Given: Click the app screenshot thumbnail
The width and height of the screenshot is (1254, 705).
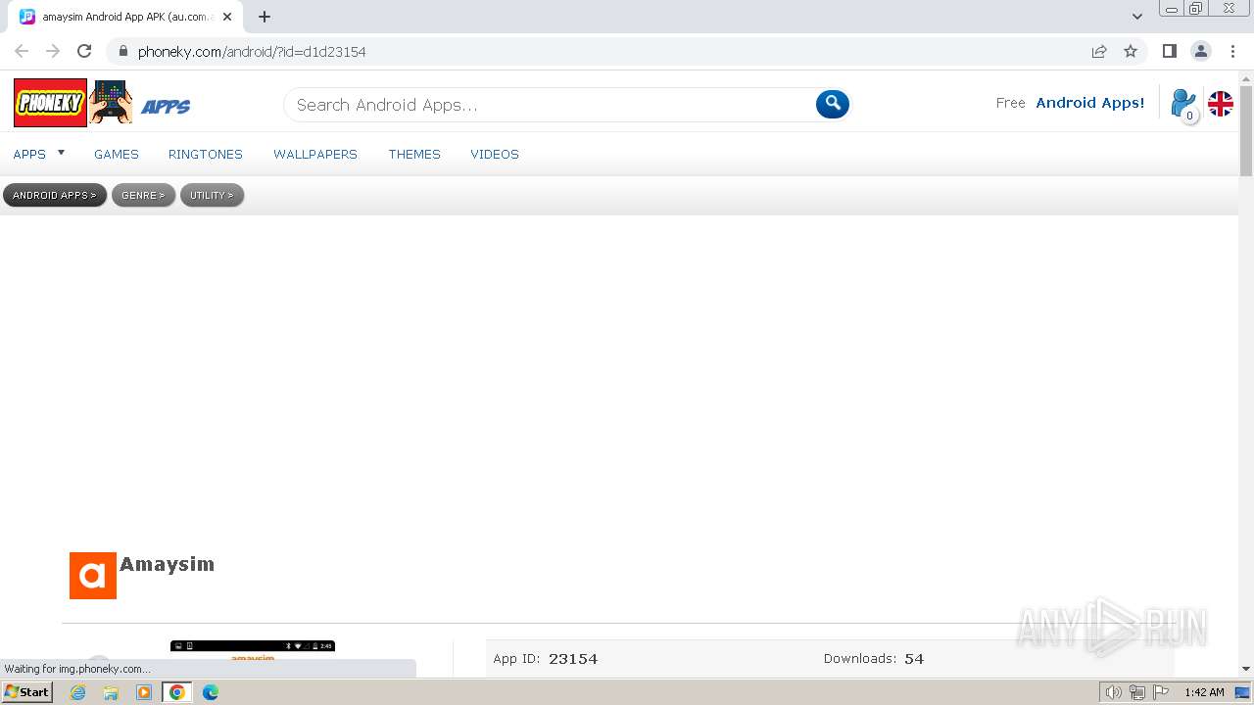Looking at the screenshot, I should coord(253,658).
